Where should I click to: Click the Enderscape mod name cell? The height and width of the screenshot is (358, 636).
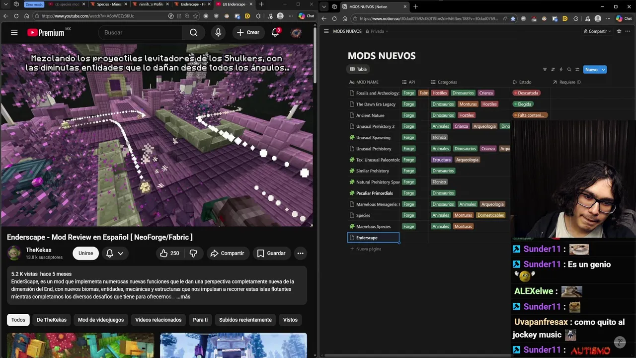pyautogui.click(x=373, y=238)
